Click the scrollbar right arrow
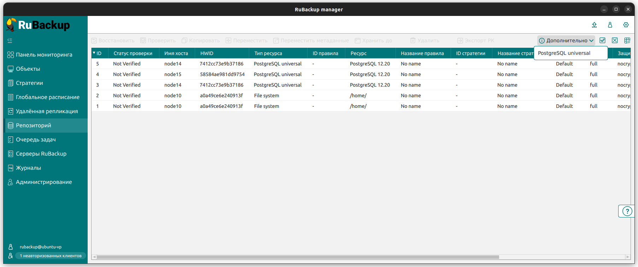 pyautogui.click(x=628, y=257)
